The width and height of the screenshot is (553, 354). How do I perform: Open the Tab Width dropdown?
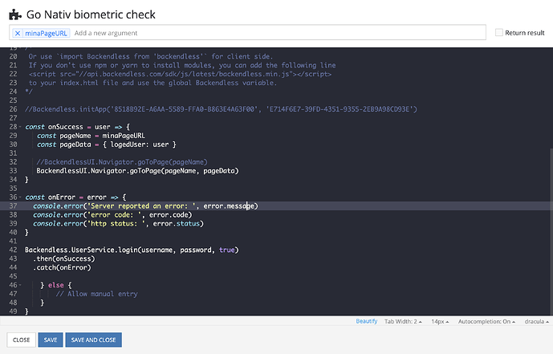click(x=403, y=322)
